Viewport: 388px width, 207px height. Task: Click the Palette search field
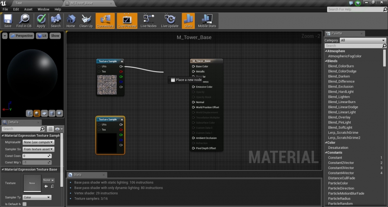[351, 46]
